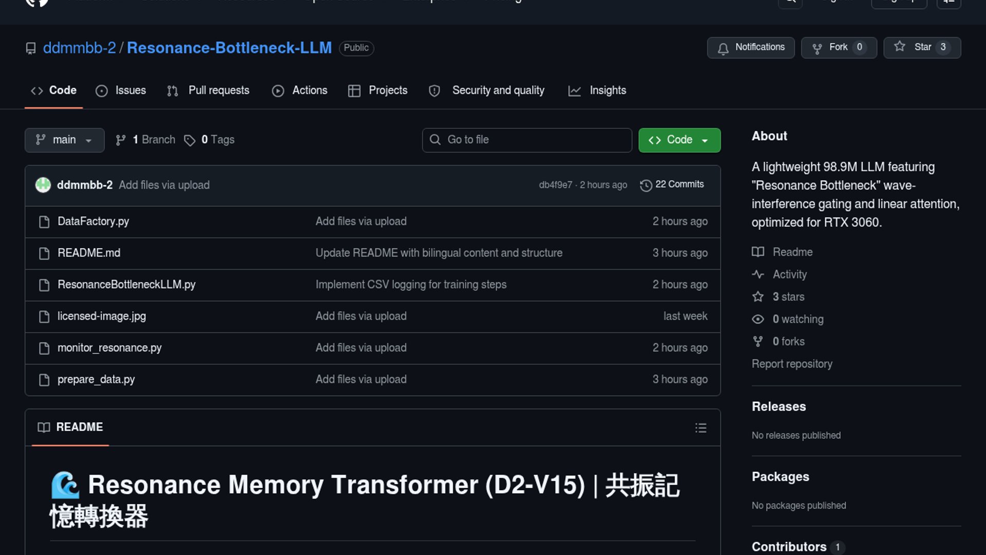This screenshot has height=555, width=986.
Task: Click the Go to file search field
Action: [527, 140]
